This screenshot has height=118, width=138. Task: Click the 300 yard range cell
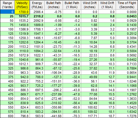coord(8,64)
